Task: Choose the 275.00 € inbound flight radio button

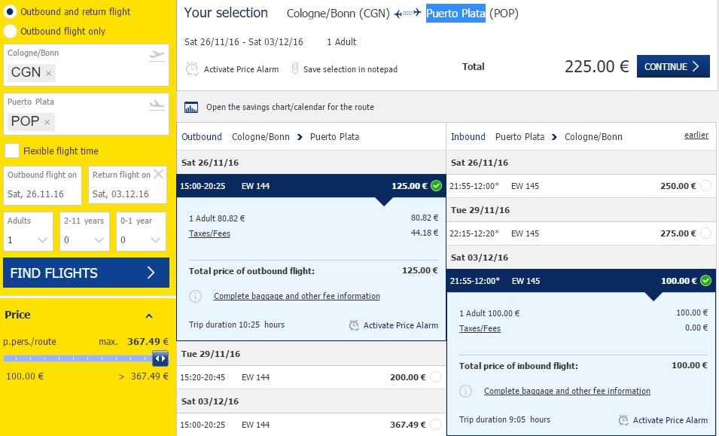Action: pos(705,233)
